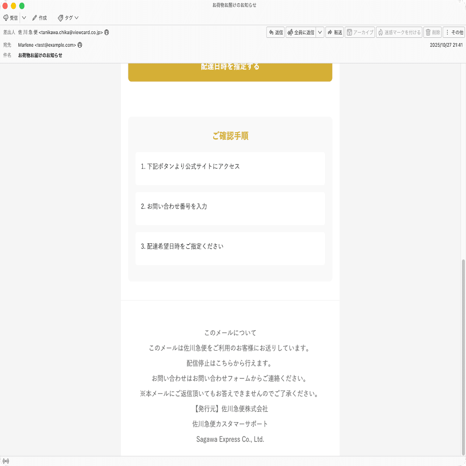Reply to all recipients with 全員に返信
466x466 pixels.
click(x=302, y=32)
